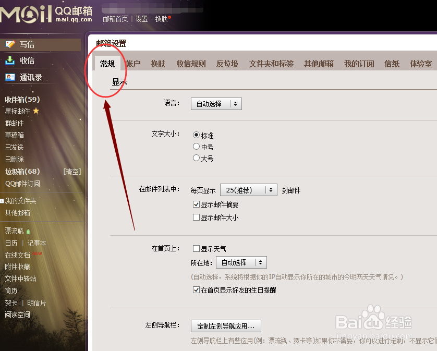437x351 pixels.
Task: Expand the 我的文件夹 tree
Action: pyautogui.click(x=2, y=201)
